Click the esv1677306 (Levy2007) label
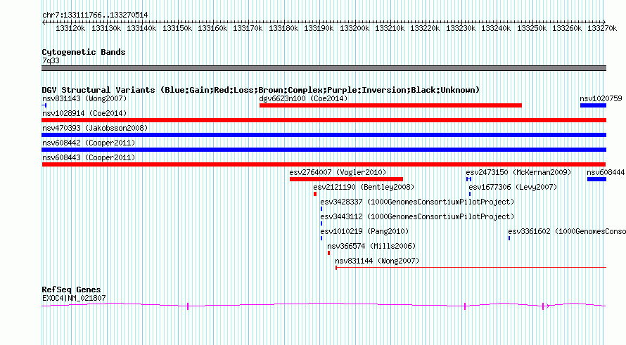Image resolution: width=626 pixels, height=345 pixels. (x=513, y=187)
